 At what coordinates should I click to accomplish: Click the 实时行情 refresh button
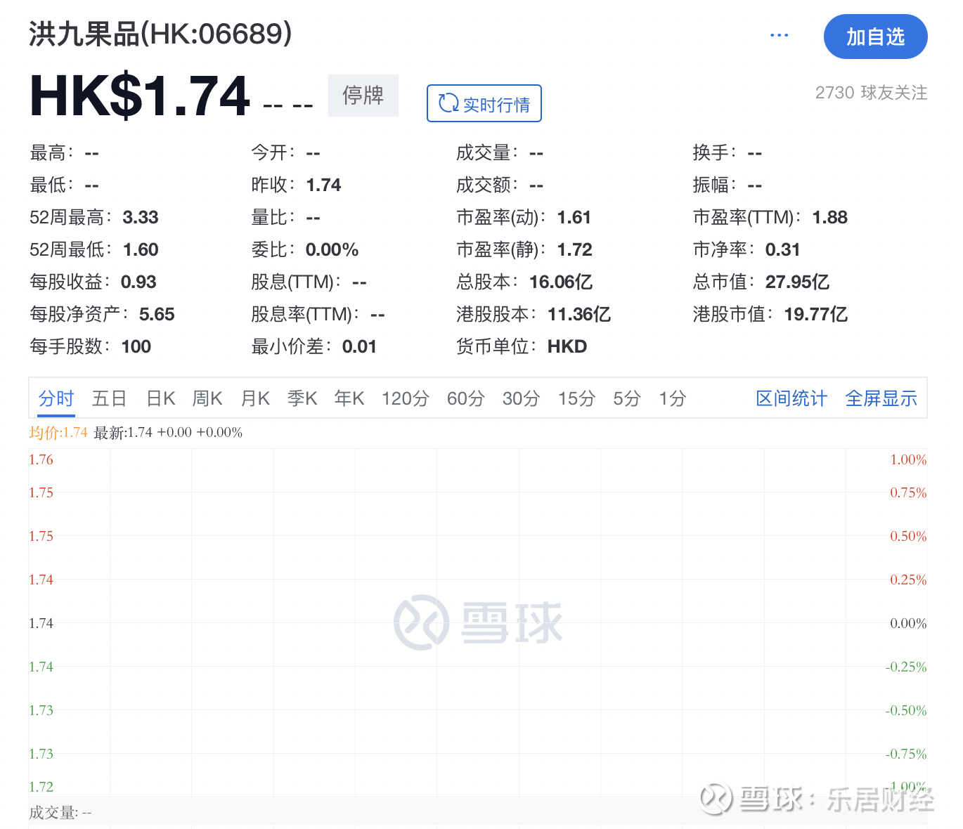pyautogui.click(x=484, y=103)
